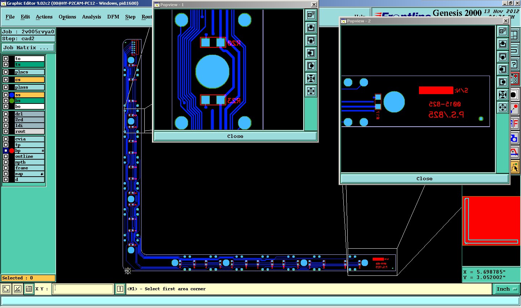The width and height of the screenshot is (521, 308).
Task: Click the 'map' layer name
Action: point(29,174)
